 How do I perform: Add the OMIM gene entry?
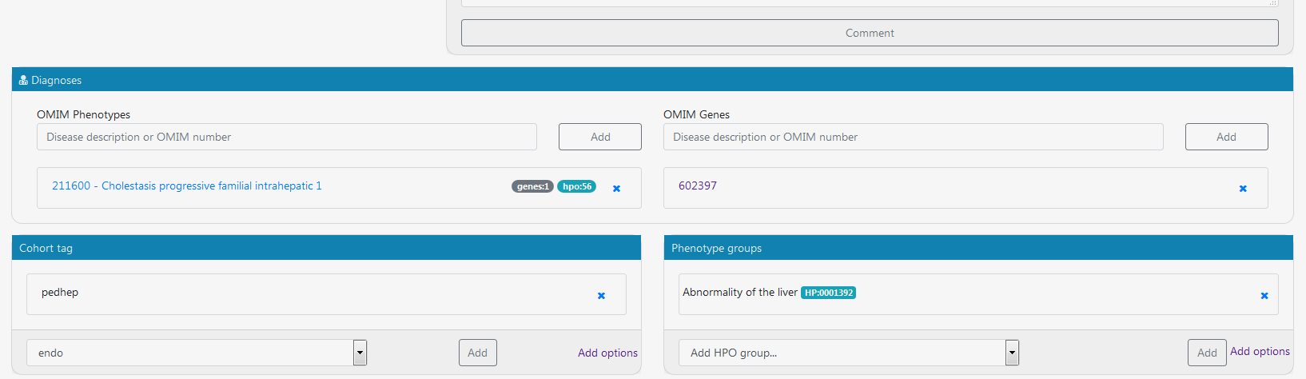[1226, 137]
